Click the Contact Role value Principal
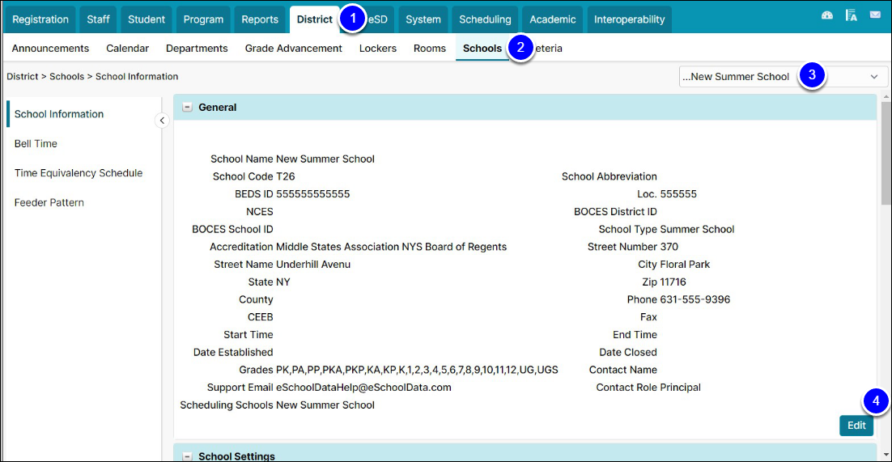The image size is (892, 462). pos(681,388)
